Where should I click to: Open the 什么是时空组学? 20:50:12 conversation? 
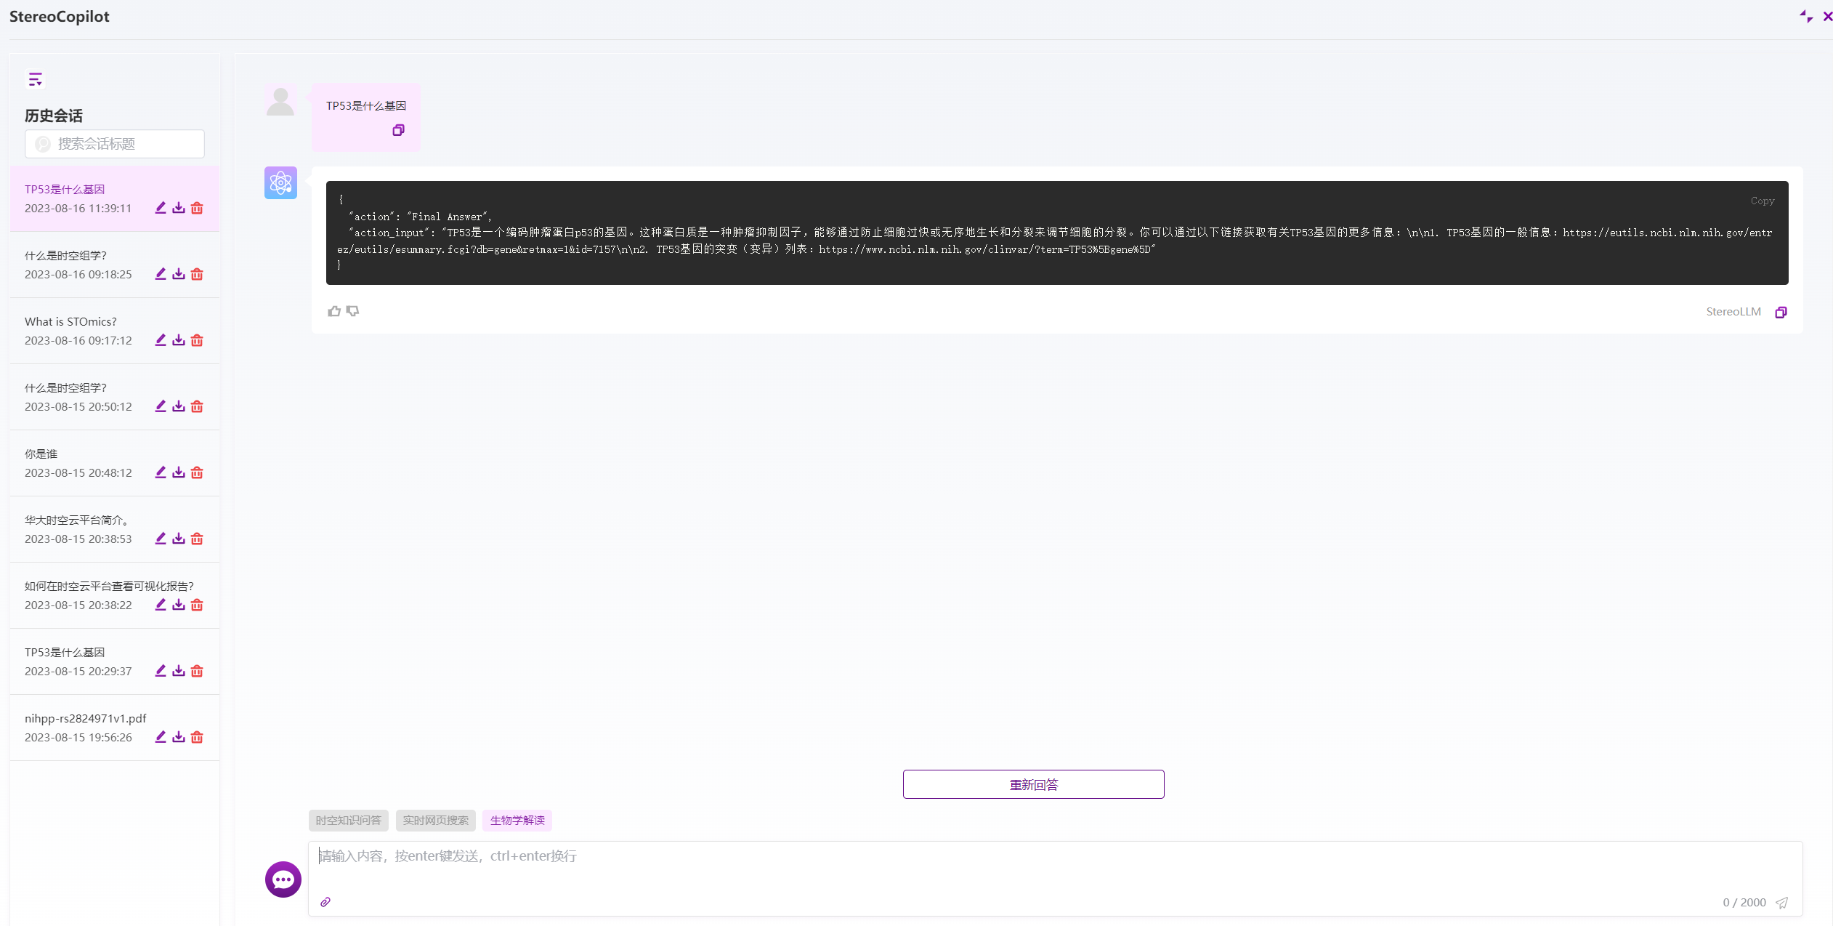pyautogui.click(x=115, y=397)
